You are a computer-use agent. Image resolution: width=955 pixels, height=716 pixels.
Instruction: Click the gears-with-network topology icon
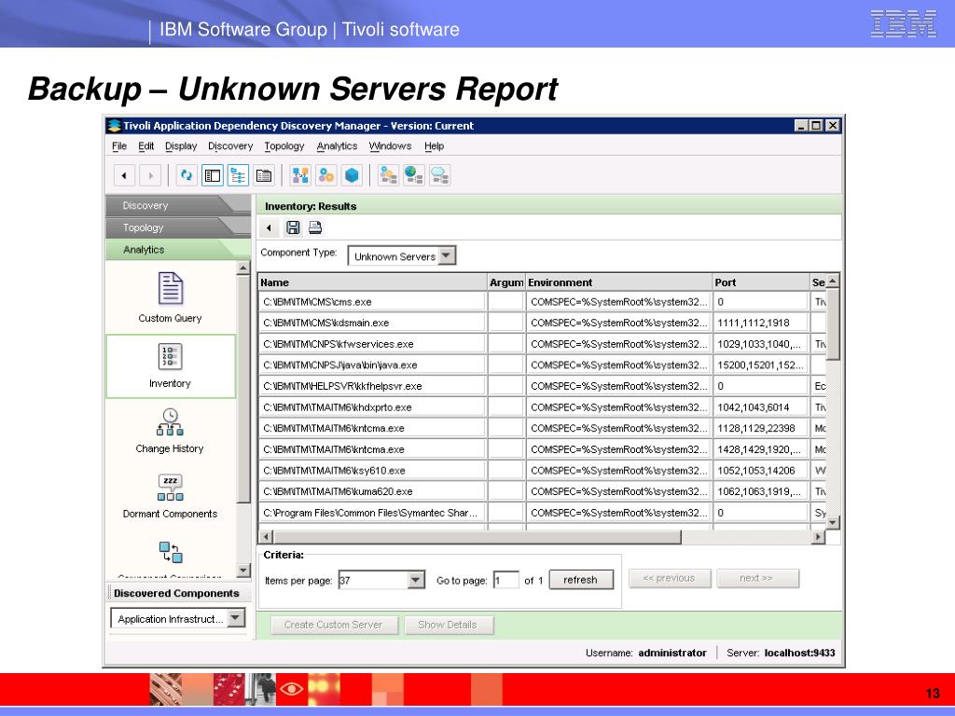point(388,175)
